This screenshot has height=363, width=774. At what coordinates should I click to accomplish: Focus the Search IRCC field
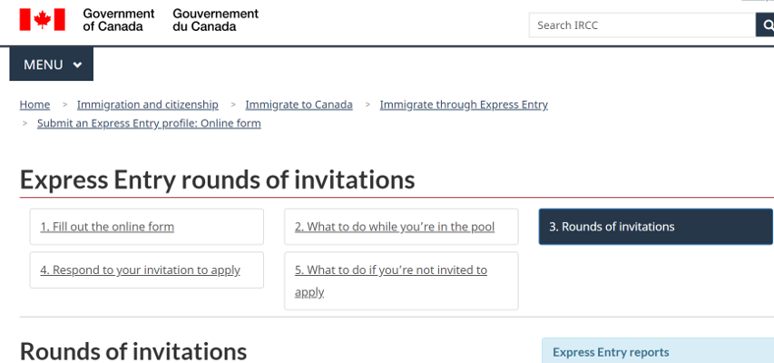(642, 25)
